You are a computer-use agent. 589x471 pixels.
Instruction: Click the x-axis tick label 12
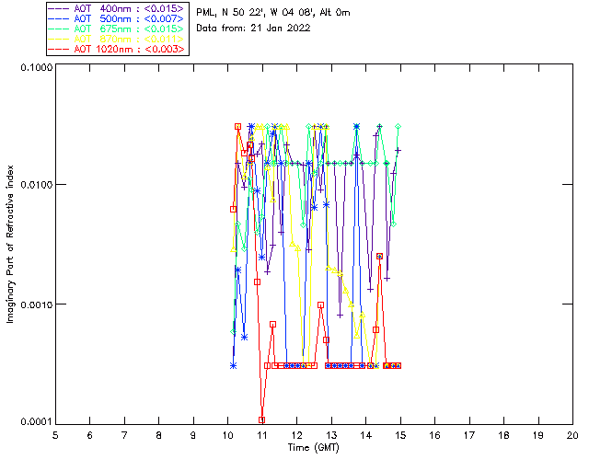[296, 435]
